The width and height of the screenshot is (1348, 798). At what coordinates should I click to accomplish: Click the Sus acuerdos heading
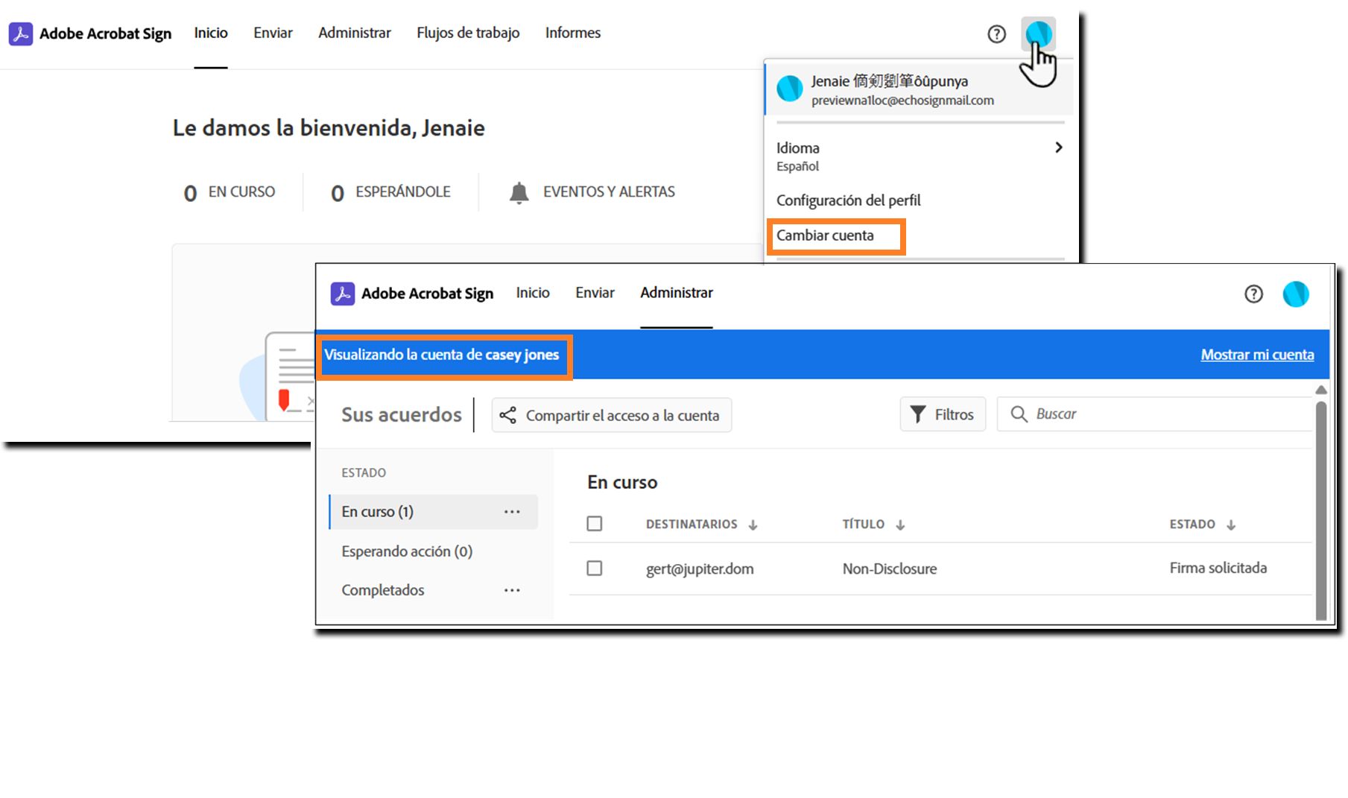tap(402, 414)
